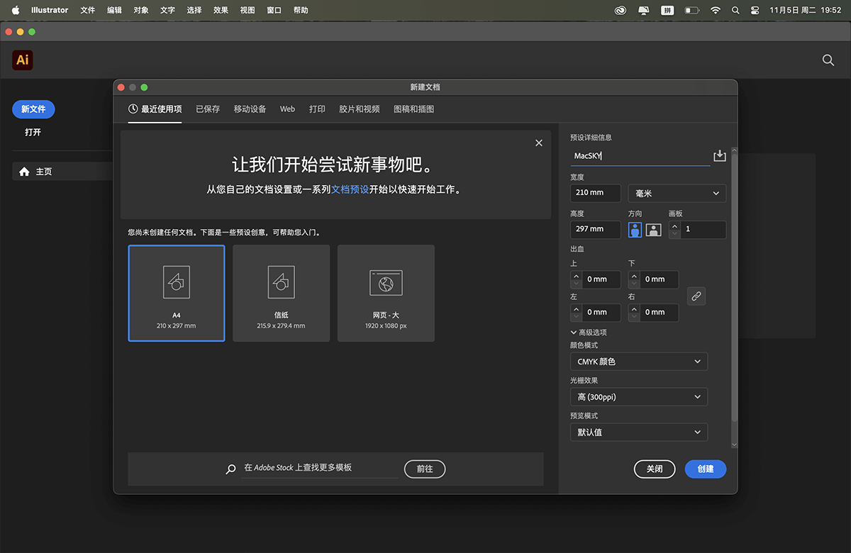Toggle the bleed link chain icon
The image size is (851, 553).
(696, 296)
